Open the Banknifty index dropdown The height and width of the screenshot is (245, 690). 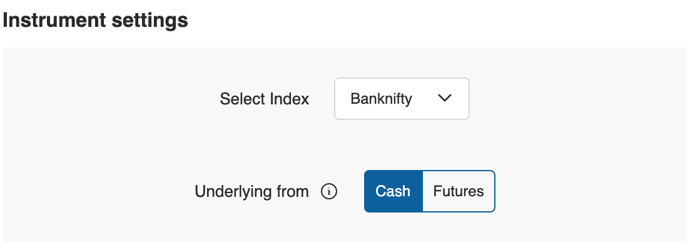coord(402,99)
